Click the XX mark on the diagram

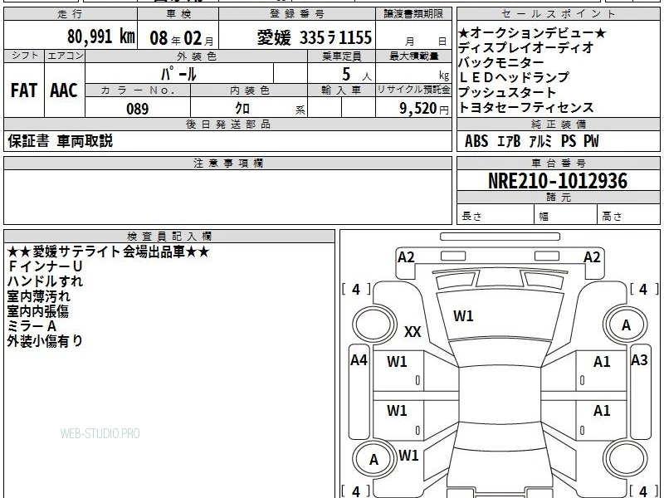413,331
